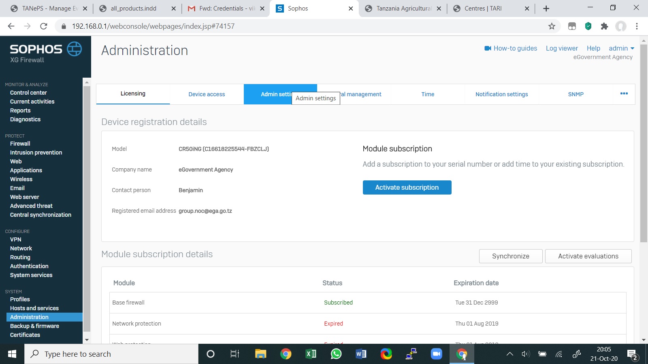Launch Excel from the taskbar

[x=311, y=354]
